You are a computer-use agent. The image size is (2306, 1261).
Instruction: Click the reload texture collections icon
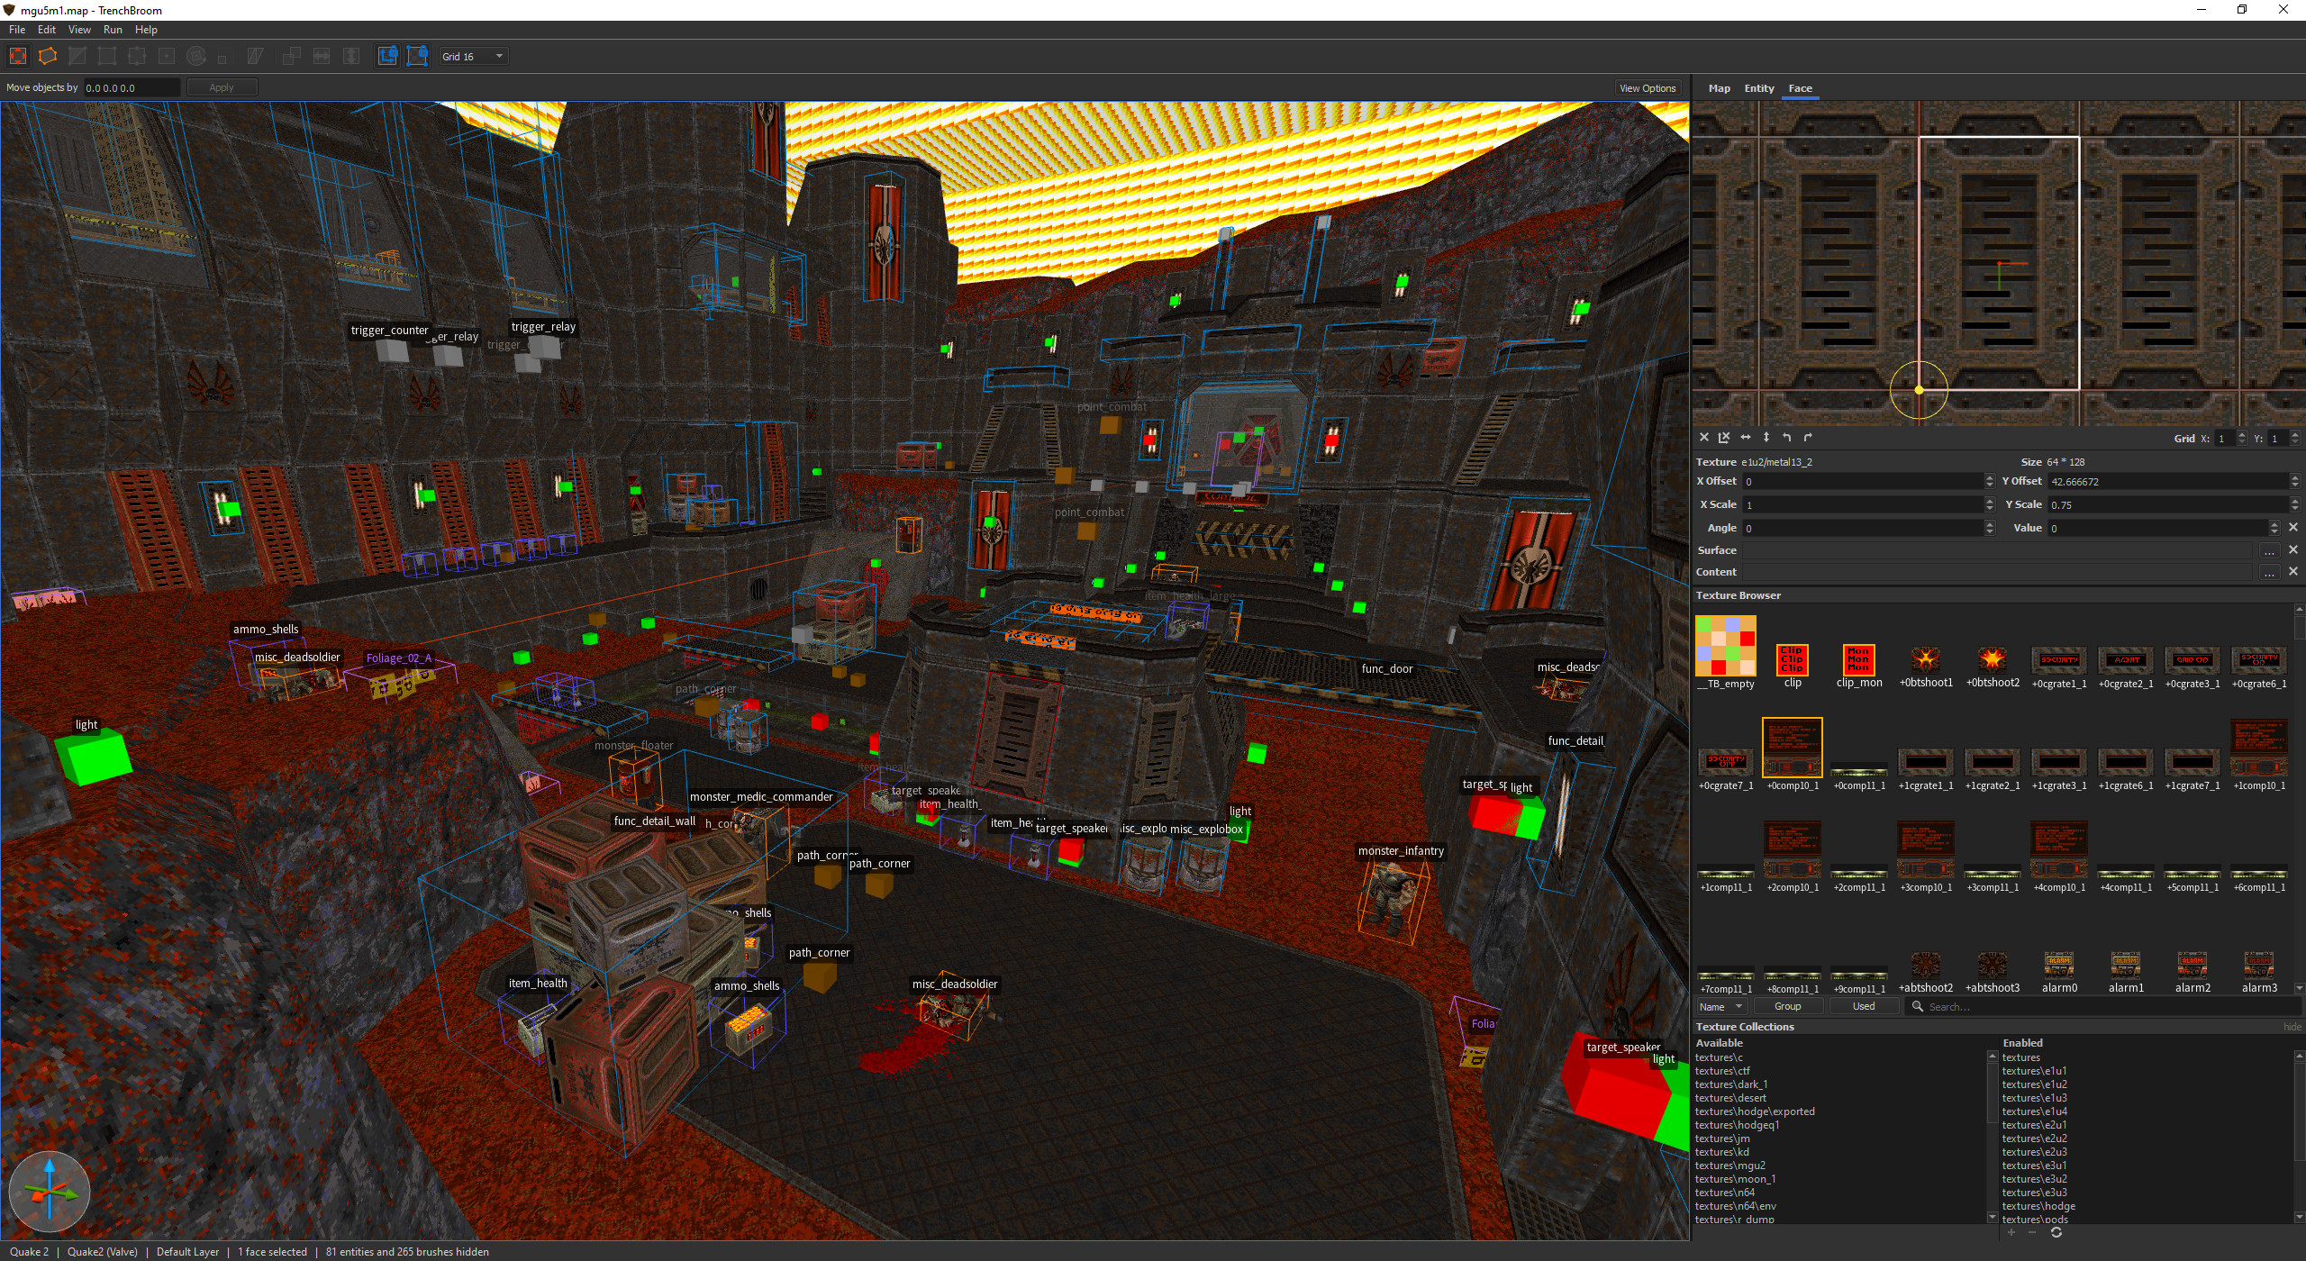click(x=2056, y=1232)
